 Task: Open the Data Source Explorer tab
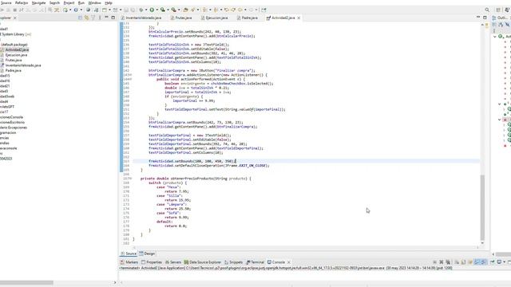(x=202, y=262)
